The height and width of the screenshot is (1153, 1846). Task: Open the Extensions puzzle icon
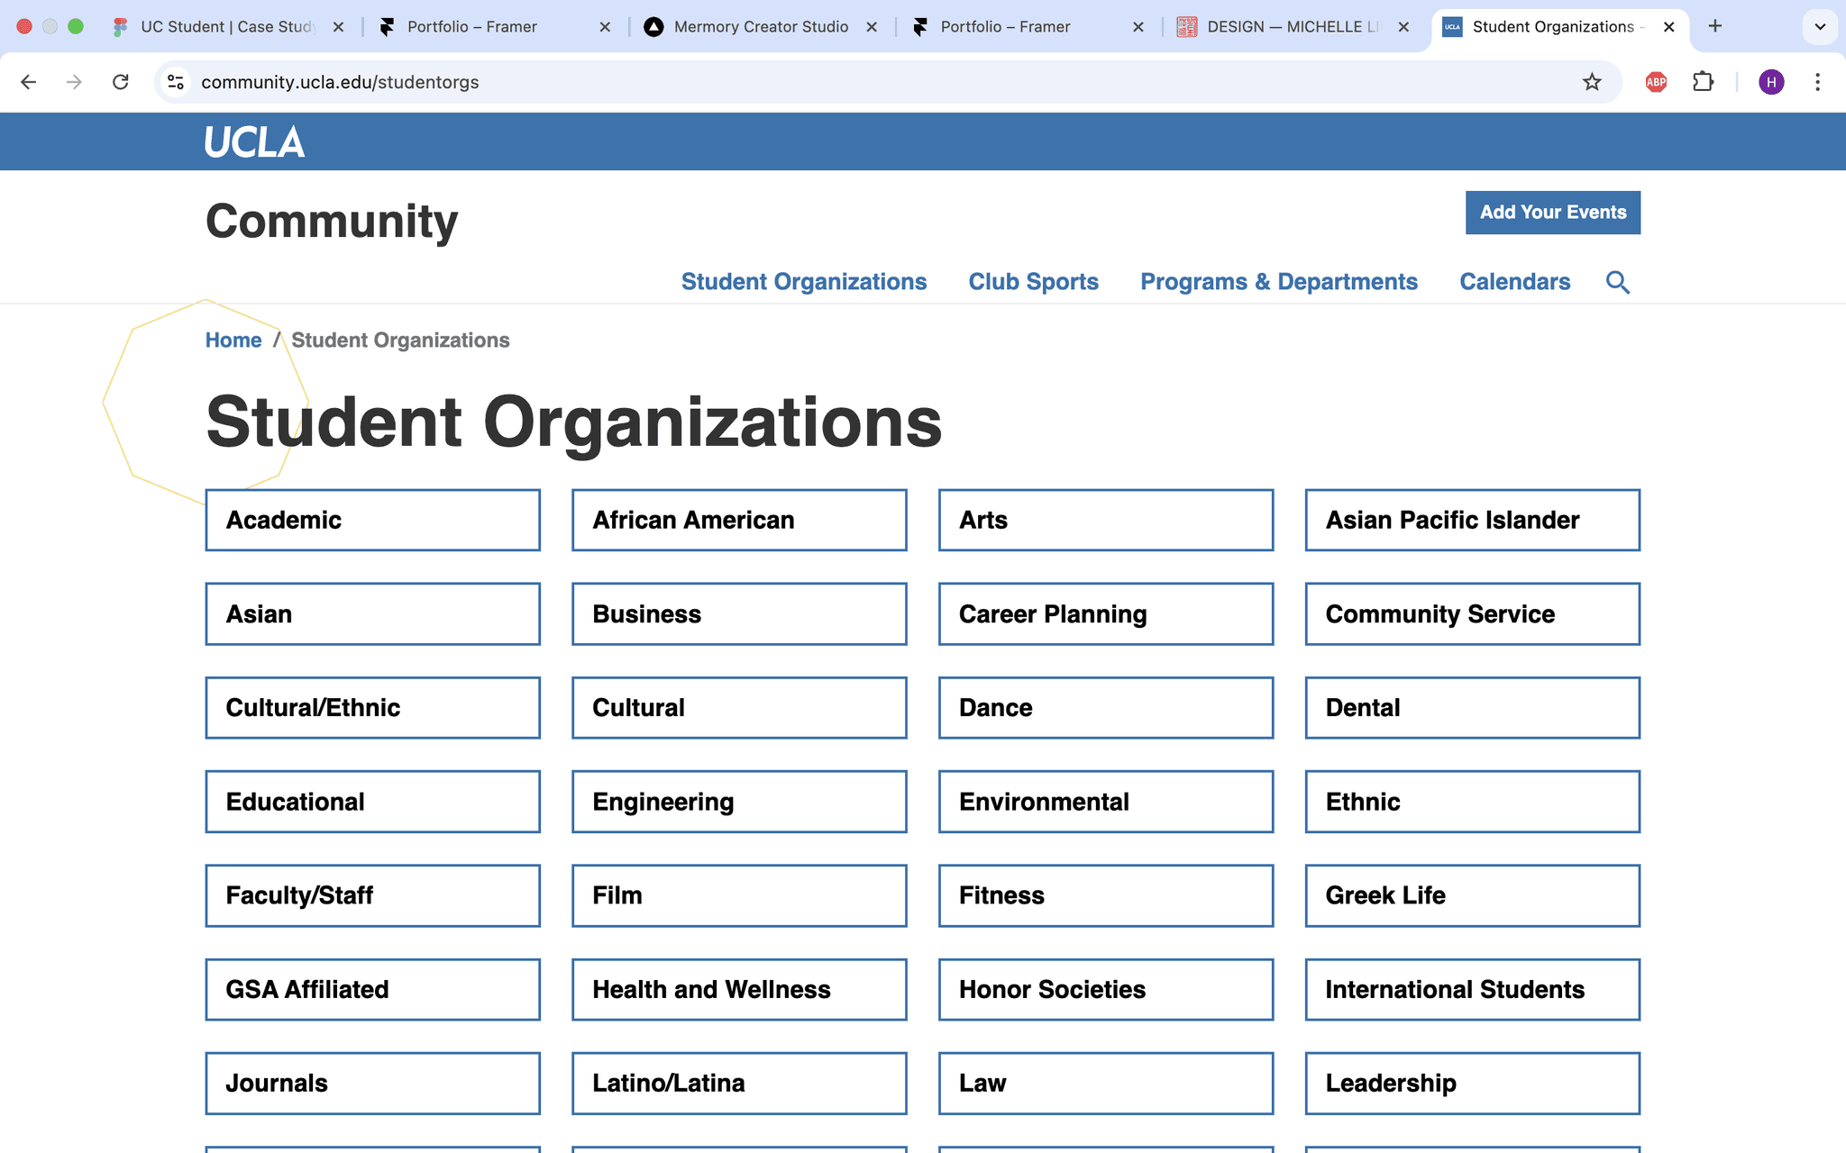coord(1703,82)
